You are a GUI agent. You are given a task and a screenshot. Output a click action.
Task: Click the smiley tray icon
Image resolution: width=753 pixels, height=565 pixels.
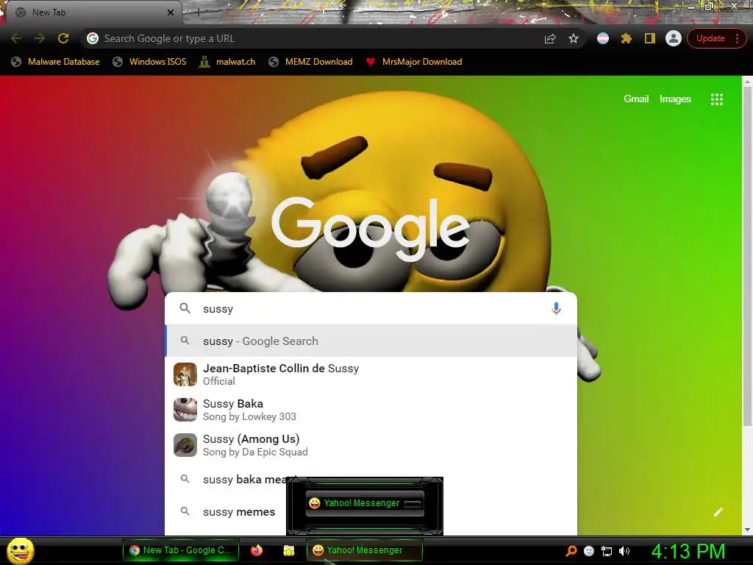click(x=589, y=551)
